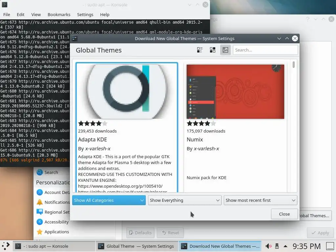The image size is (336, 252).
Task: Open the Bookmarks menu in Konsole
Action: 59,14
